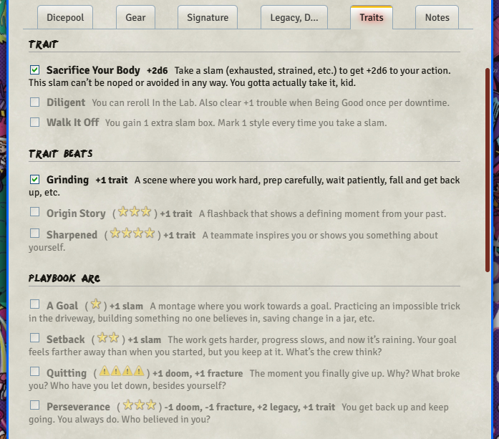Open the Legacy tab
The image size is (499, 439).
pos(294,17)
